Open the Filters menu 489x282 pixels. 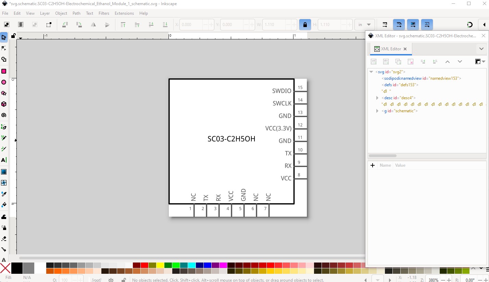tap(104, 13)
